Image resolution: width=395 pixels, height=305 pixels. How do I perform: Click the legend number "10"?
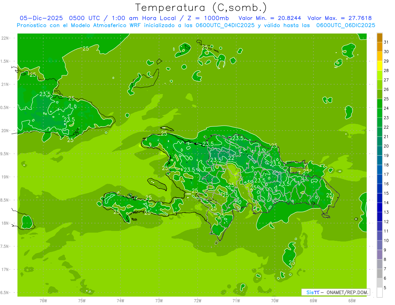coord(386,241)
